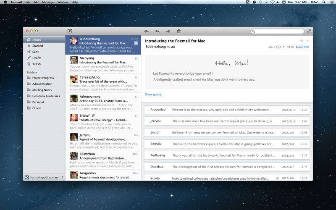Expand Xundu's reply in the thread
Viewport: 336px width, 210px height.
[x=227, y=178]
